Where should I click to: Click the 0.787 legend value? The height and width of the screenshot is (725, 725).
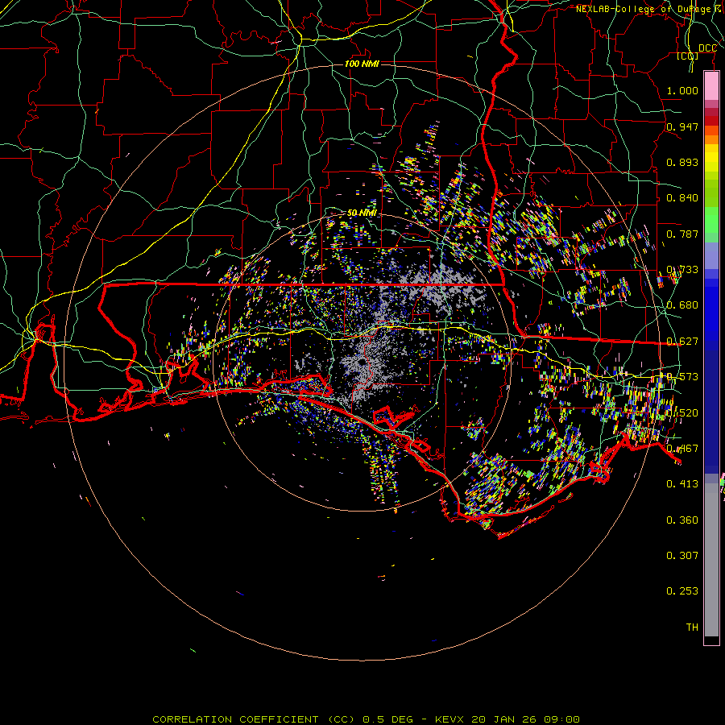682,234
